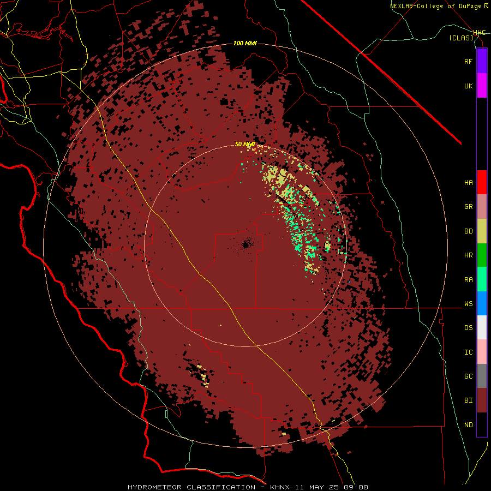Click the HR green legend swatch
The height and width of the screenshot is (491, 491).
(x=482, y=255)
